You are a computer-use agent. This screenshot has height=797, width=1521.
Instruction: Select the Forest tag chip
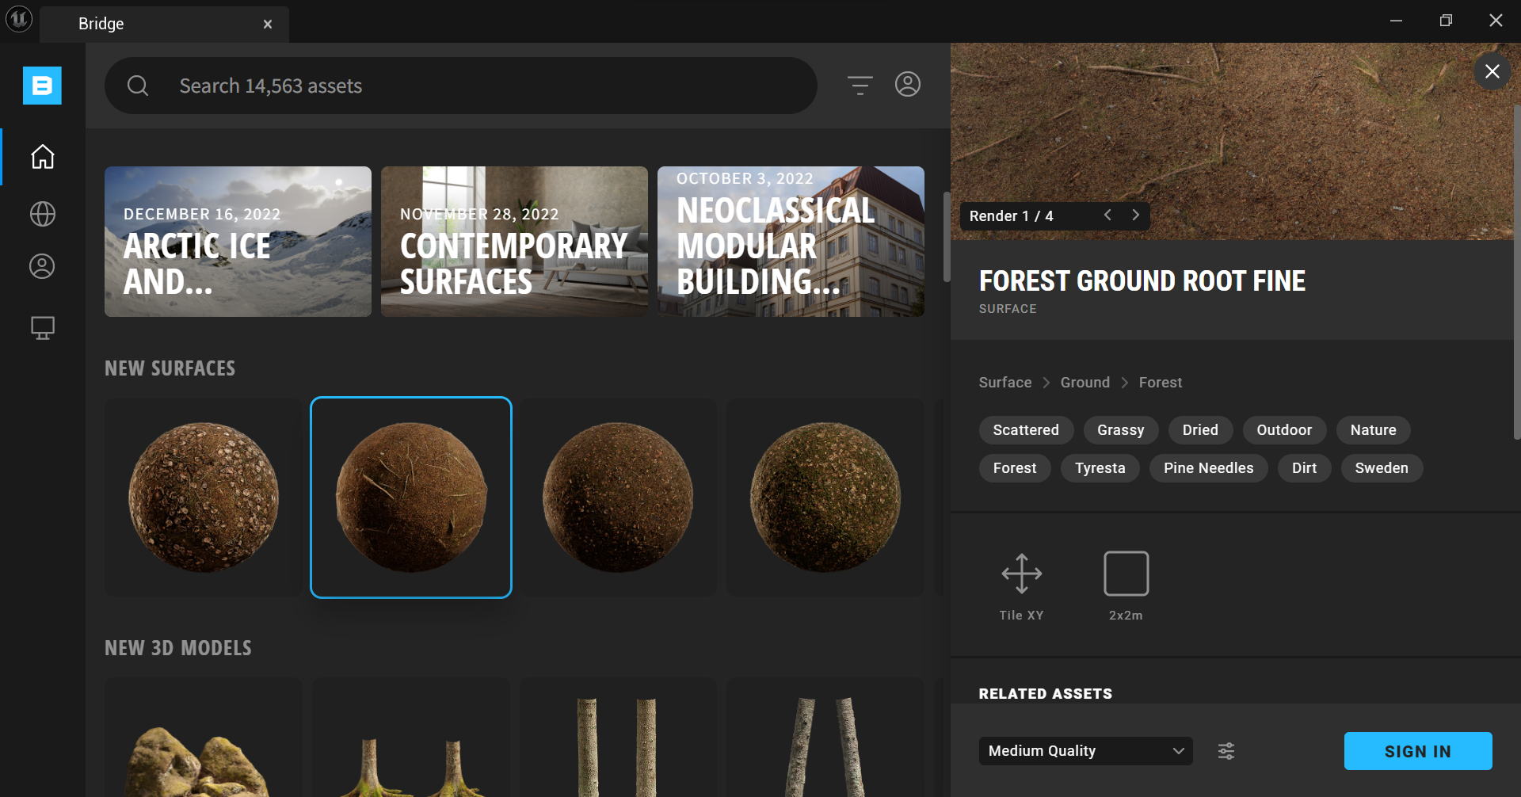coord(1015,468)
